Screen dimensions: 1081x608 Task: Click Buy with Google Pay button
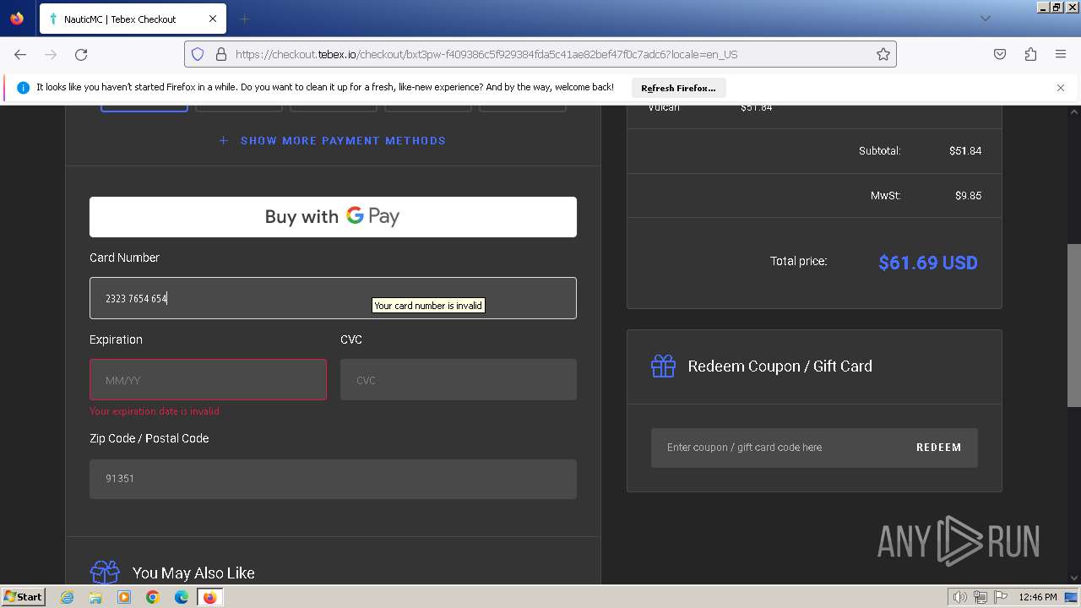click(333, 217)
